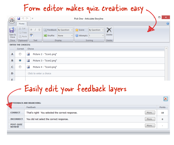Click More button for CORRECT feedback
Image resolution: width=174 pixels, height=145 pixels.
click(150, 113)
